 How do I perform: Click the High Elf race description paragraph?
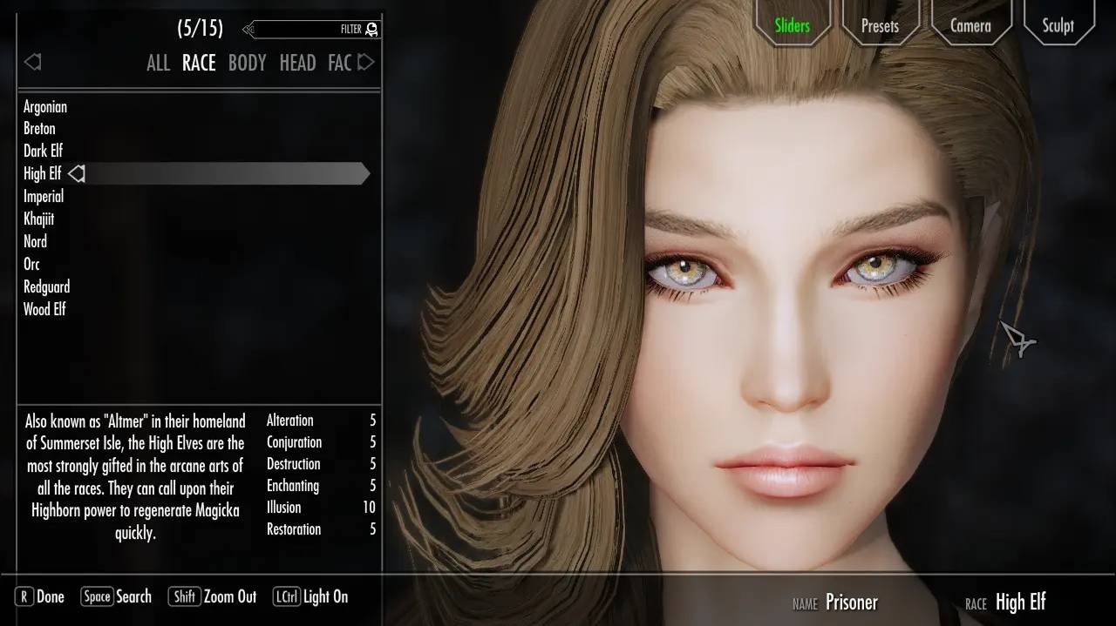[135, 477]
